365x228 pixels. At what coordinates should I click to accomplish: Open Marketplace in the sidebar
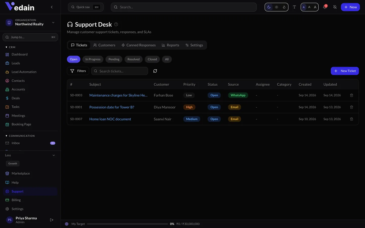point(30,174)
